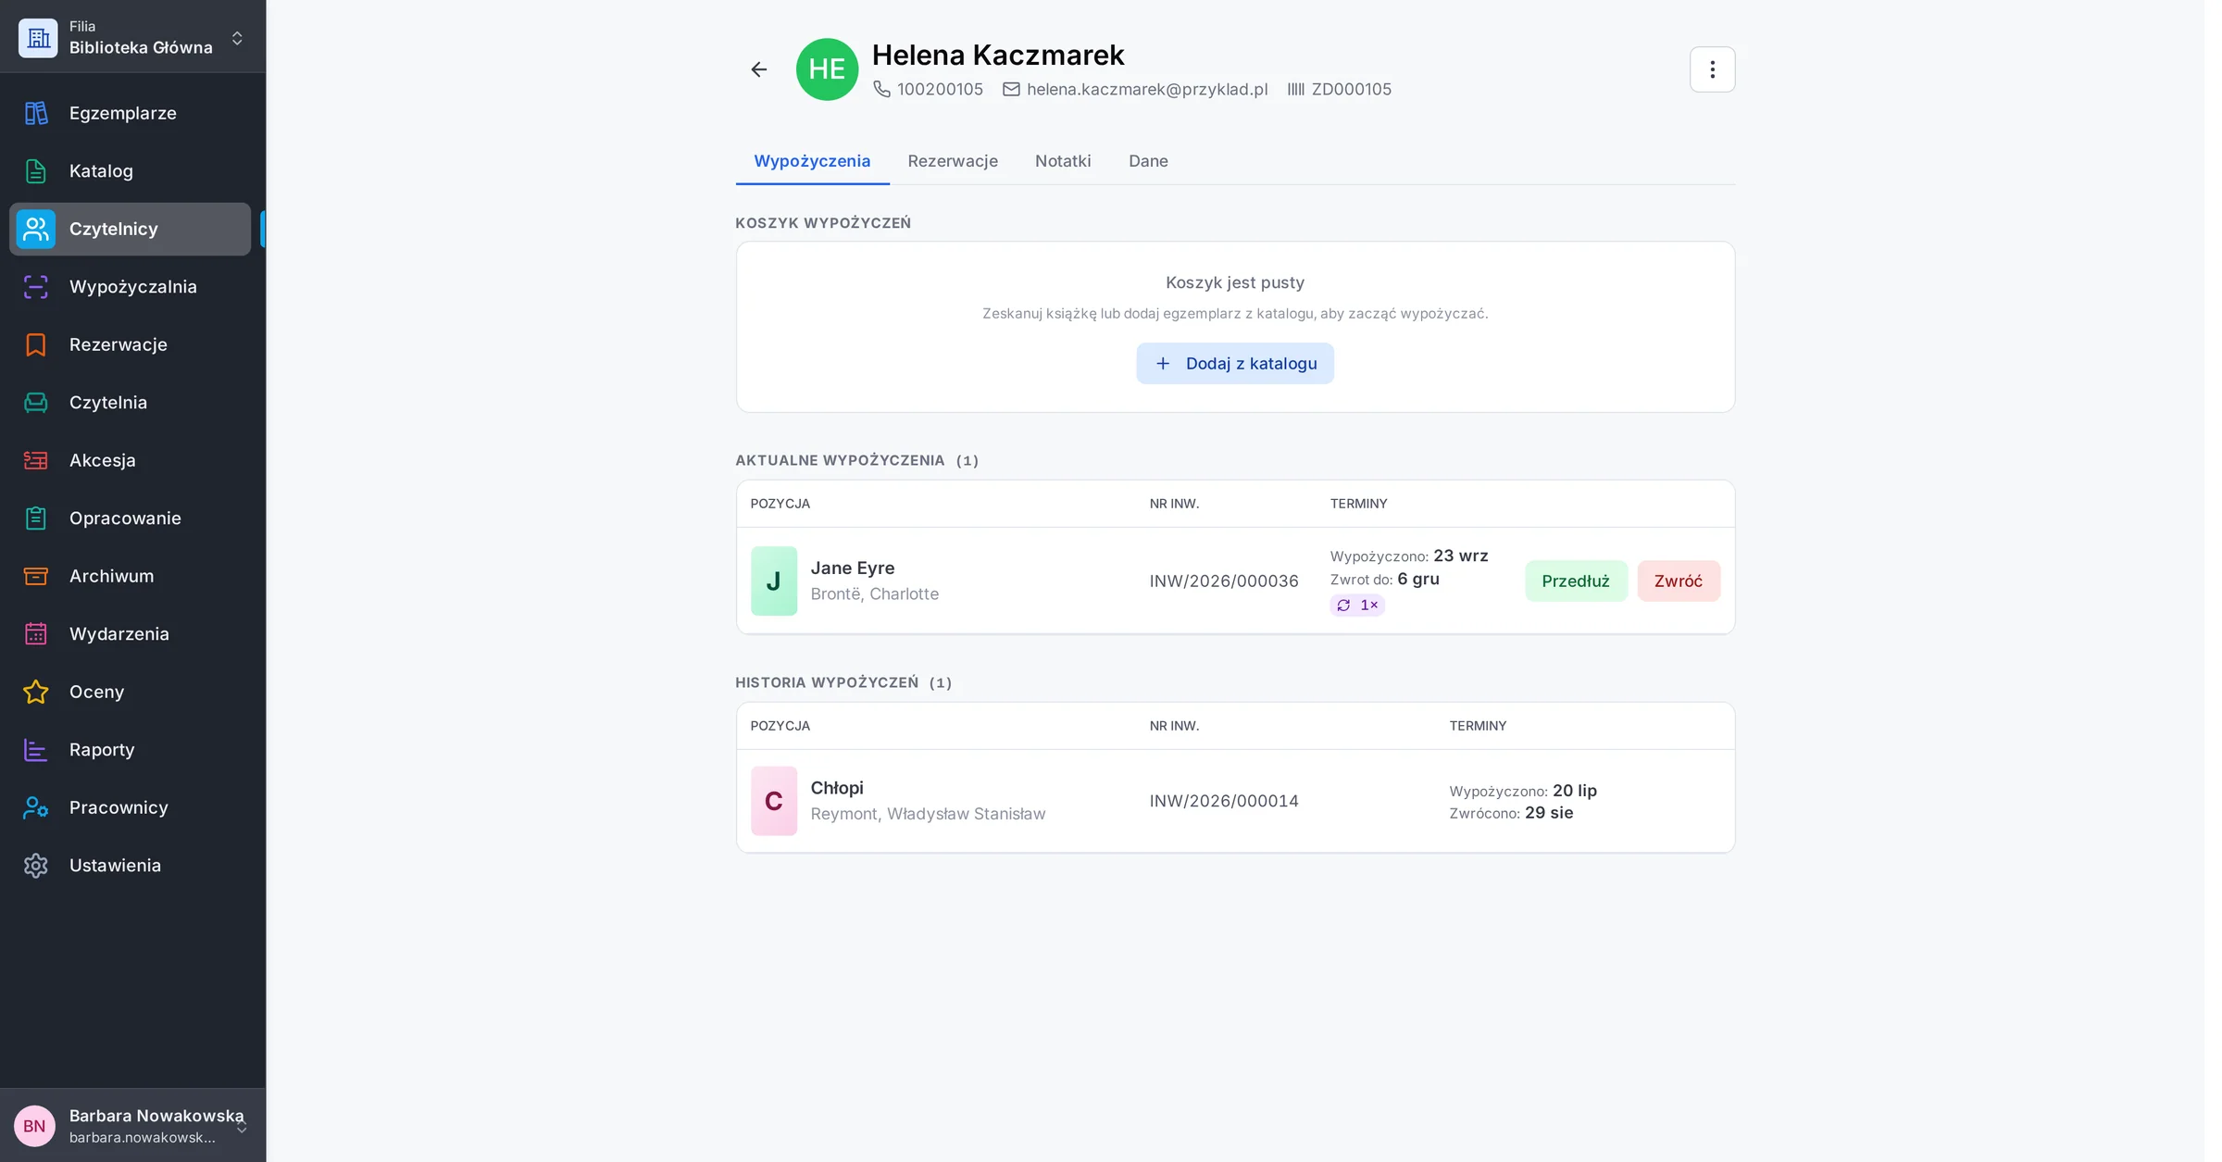Click the email helena.kaczmarek@przyklad.pl

point(1146,90)
